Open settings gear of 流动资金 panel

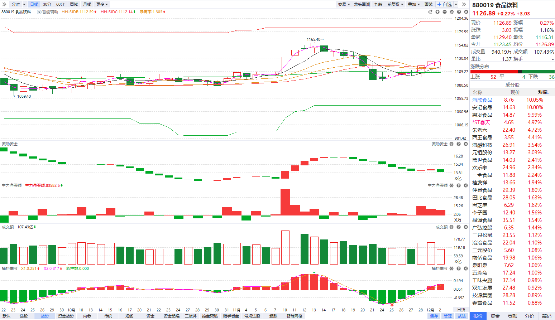coord(451,144)
